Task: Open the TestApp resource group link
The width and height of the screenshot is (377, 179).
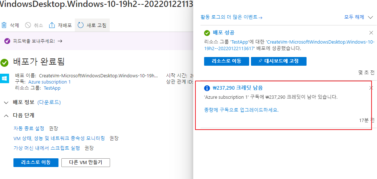Action: [52, 88]
